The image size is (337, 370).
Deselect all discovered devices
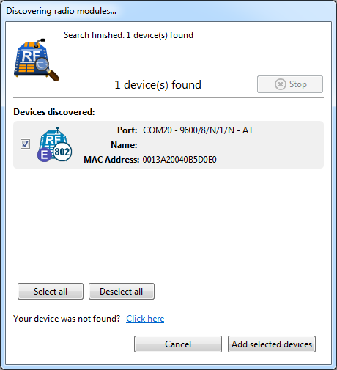122,292
